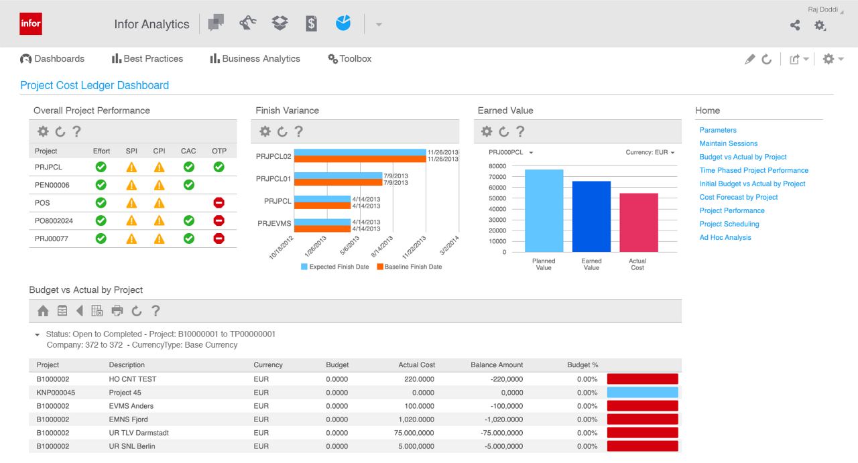Click the pencil edit dashboard icon
Screen dimensions: 858x463
(x=750, y=59)
